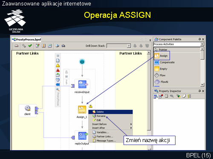Click the wrench icon in editor toolbar

tap(24, 46)
